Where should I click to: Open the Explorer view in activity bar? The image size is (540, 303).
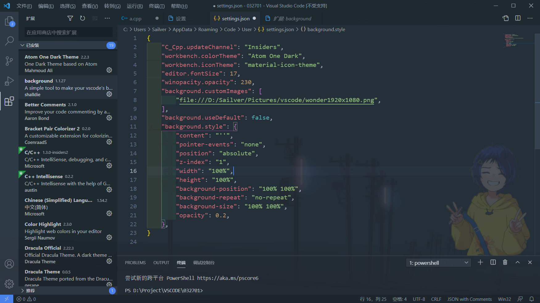click(9, 21)
